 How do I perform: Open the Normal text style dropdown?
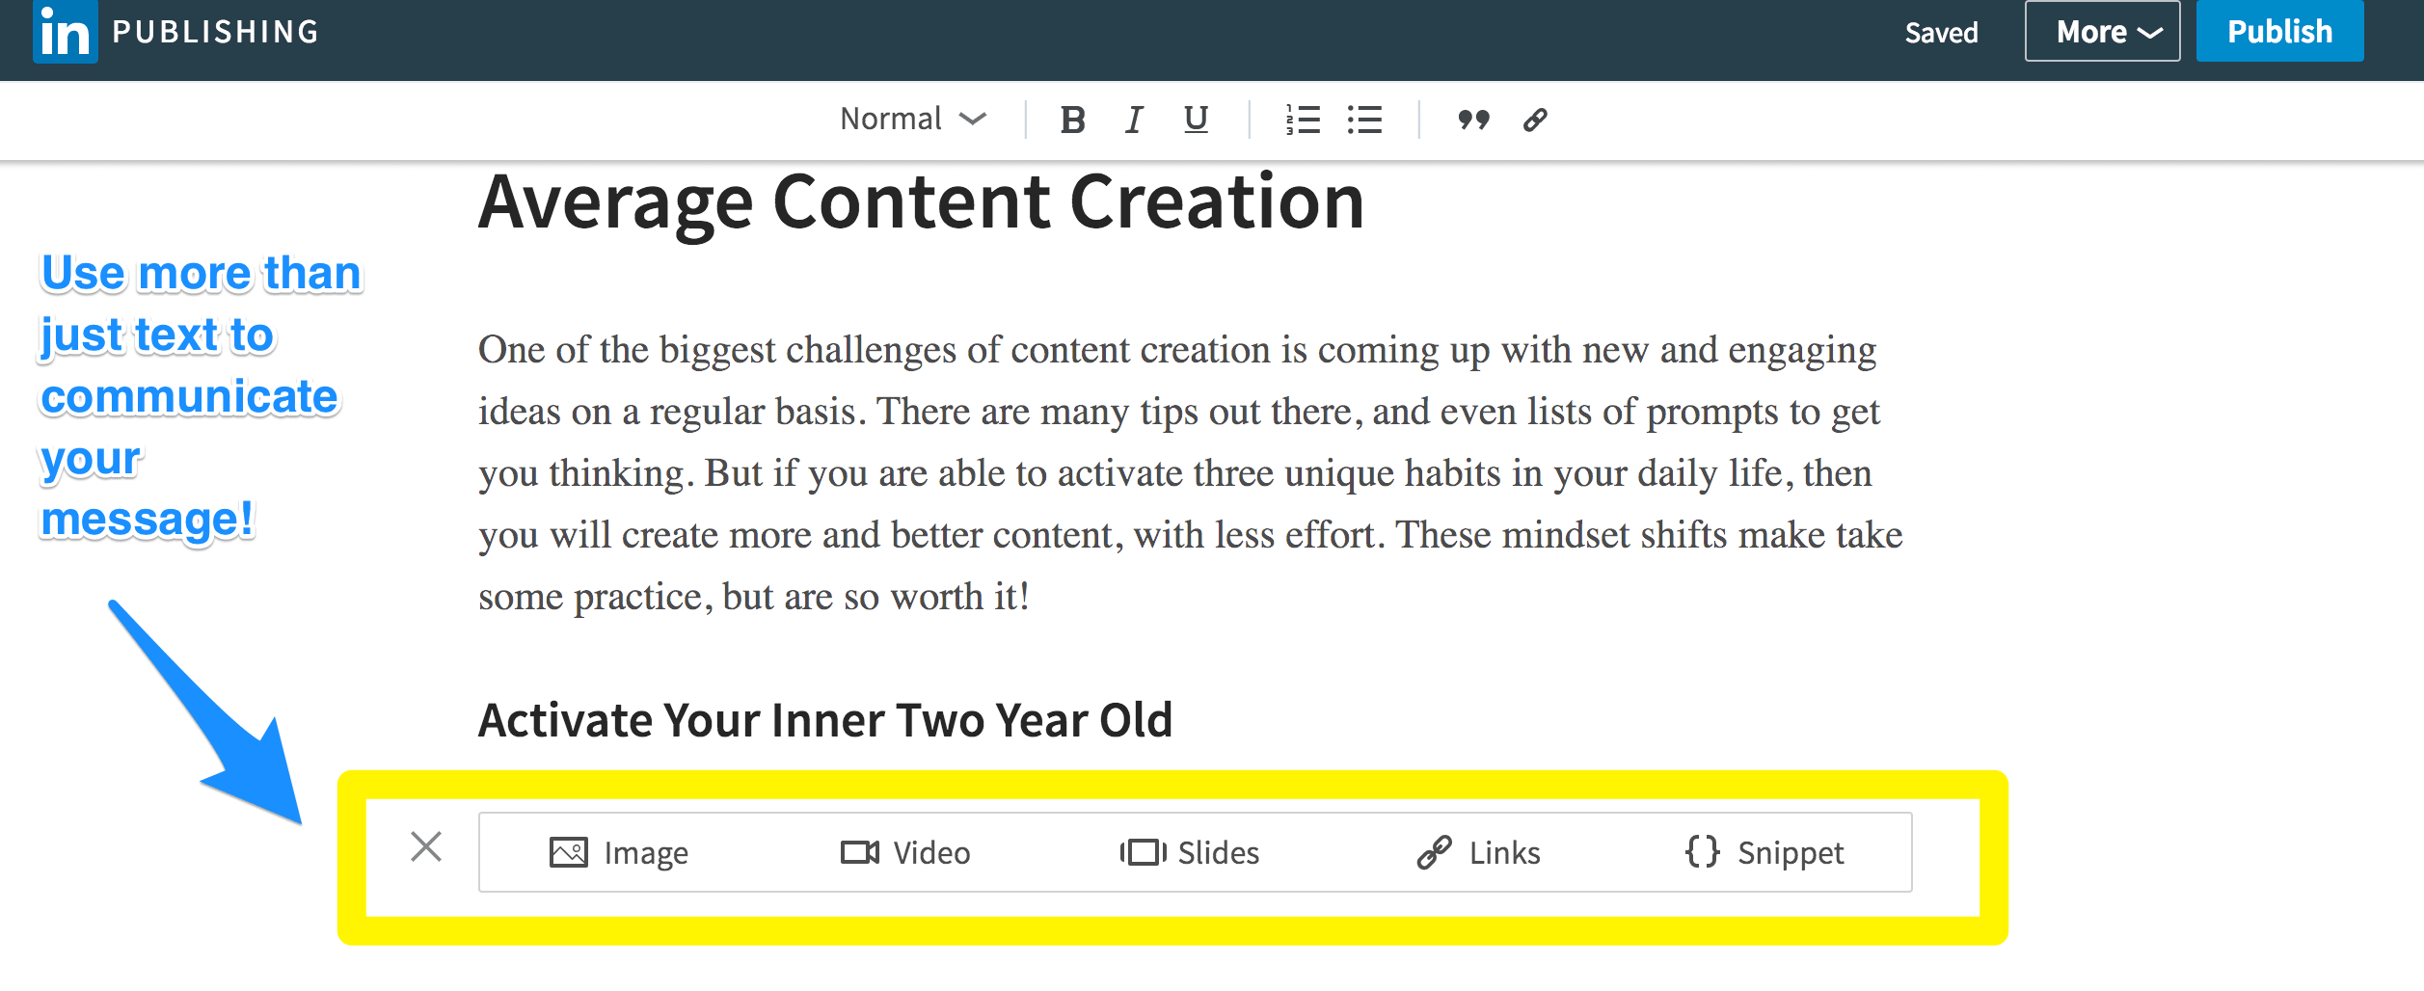point(912,120)
